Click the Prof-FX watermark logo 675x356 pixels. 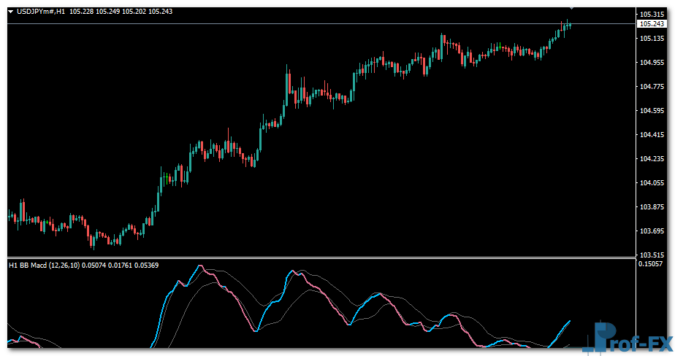628,341
